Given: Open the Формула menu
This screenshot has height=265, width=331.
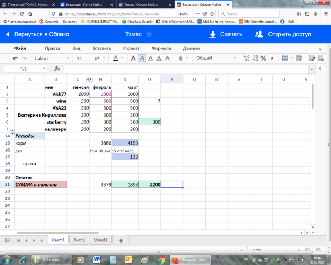Looking at the screenshot, I should pyautogui.click(x=161, y=48).
